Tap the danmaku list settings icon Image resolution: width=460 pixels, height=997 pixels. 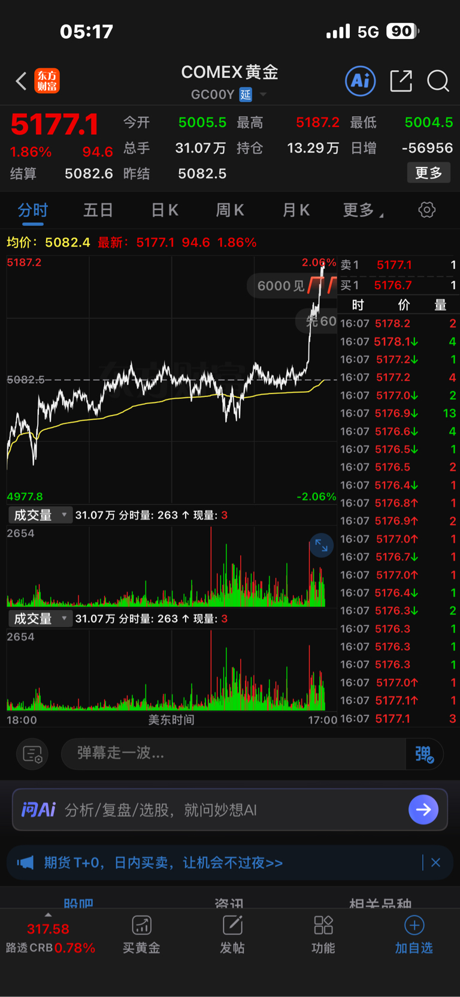coord(32,753)
